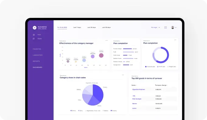Switch to Last 7 days tab

point(77,27)
